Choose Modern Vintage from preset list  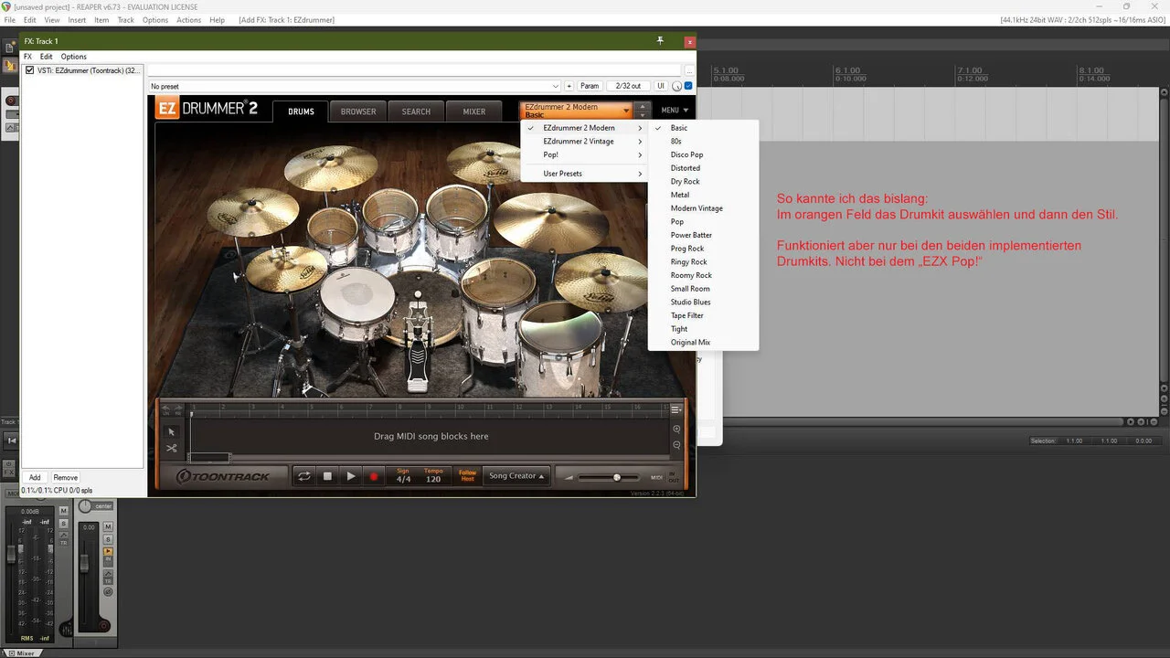(697, 208)
